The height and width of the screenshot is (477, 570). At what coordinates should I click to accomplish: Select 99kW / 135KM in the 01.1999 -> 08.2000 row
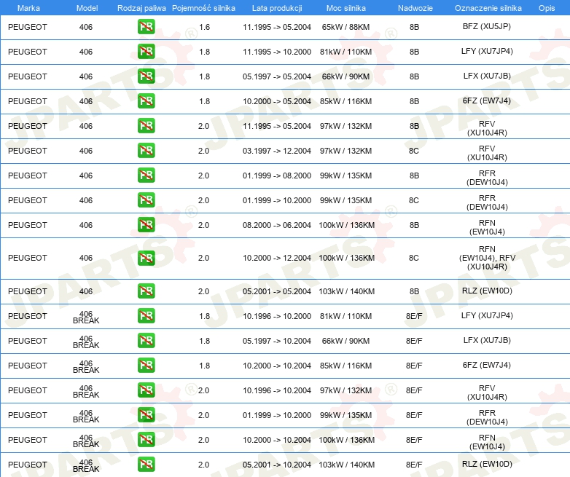[345, 175]
